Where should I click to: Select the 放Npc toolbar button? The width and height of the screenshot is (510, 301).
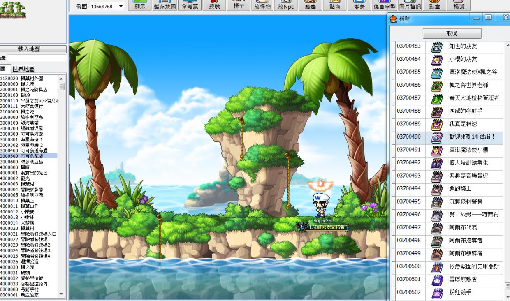click(285, 5)
